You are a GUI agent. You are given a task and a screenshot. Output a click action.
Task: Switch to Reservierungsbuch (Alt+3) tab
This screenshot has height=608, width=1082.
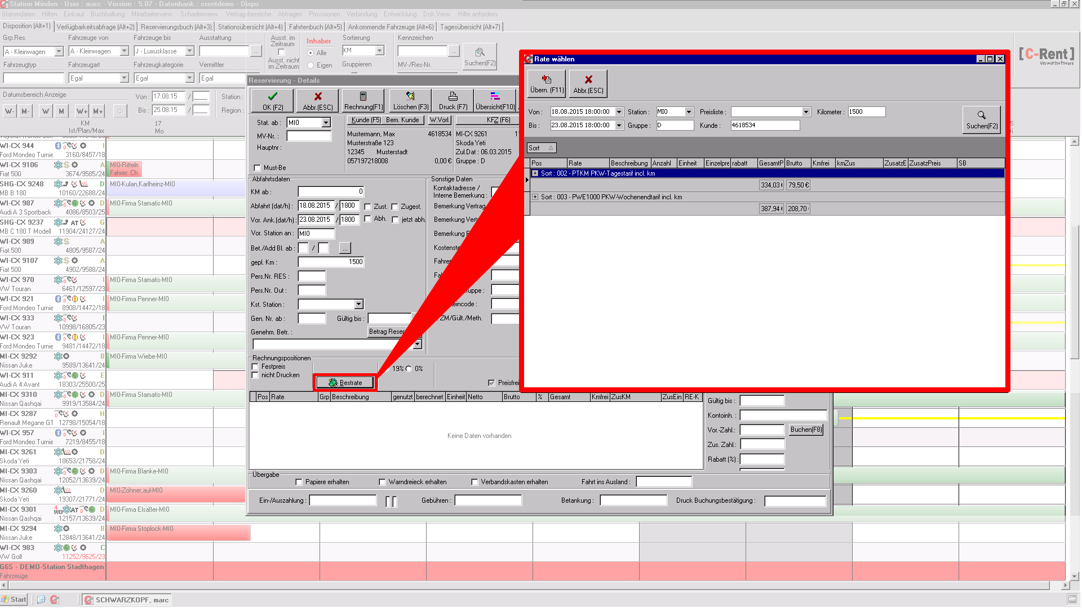pyautogui.click(x=176, y=26)
